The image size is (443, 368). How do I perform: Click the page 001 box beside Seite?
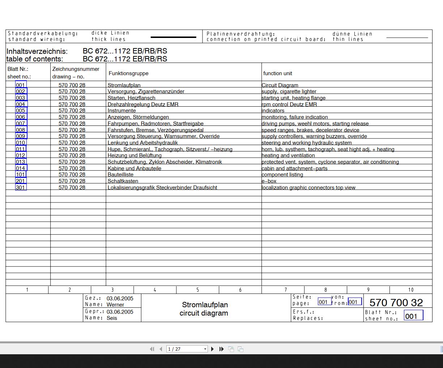(324, 302)
